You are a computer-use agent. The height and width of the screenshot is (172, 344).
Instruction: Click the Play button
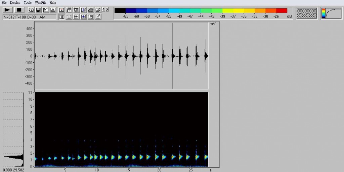7,10
